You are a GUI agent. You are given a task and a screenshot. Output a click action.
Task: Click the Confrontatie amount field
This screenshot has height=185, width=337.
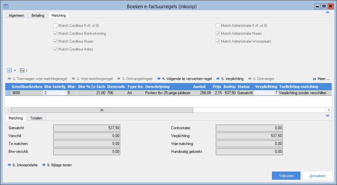249,128
